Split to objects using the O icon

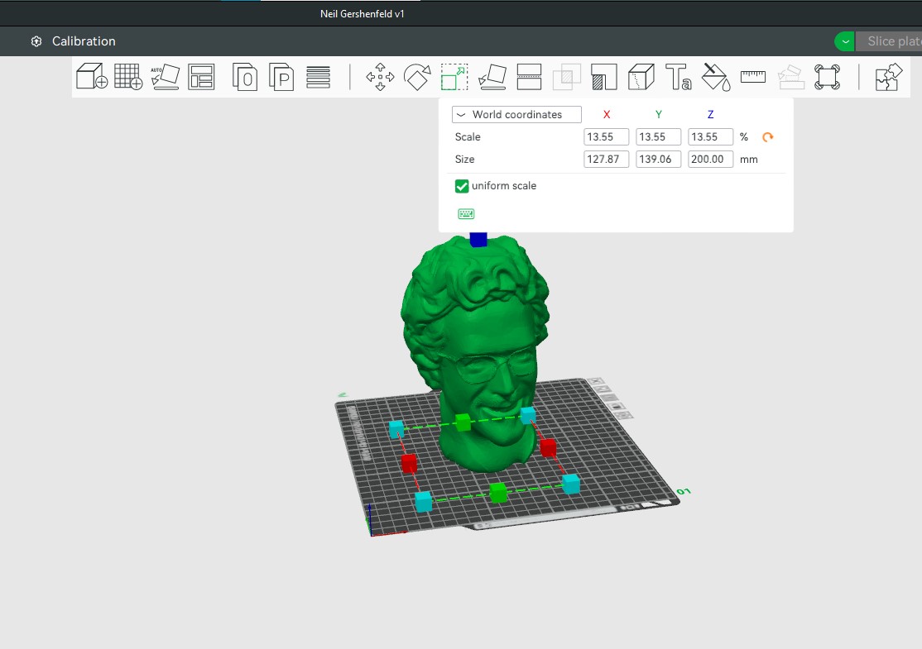pos(245,77)
